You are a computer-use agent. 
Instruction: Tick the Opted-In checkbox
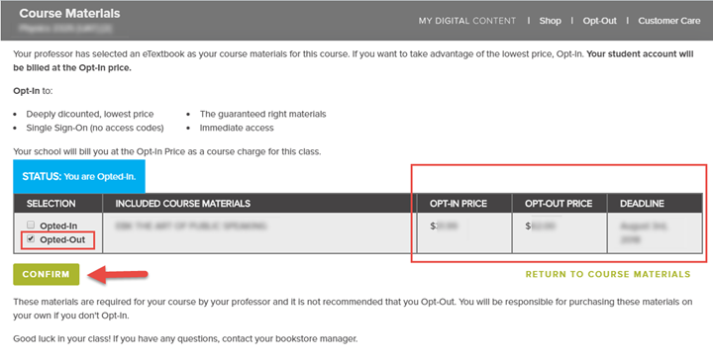click(31, 225)
